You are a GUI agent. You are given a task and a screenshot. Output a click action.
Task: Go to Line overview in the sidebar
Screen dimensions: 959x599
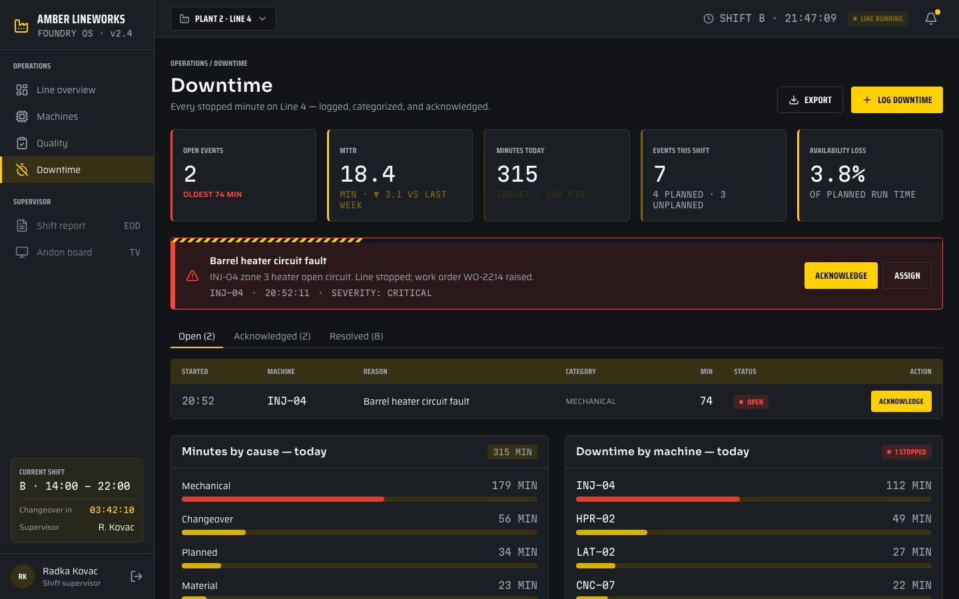pos(77,90)
